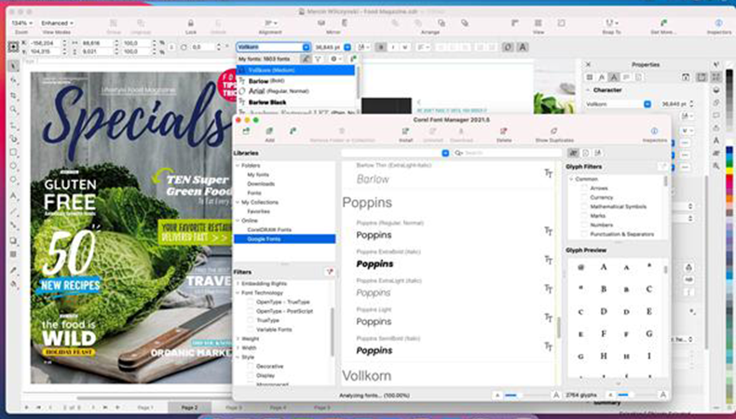Expand the Width filter group
The height and width of the screenshot is (419, 736).
pos(238,347)
